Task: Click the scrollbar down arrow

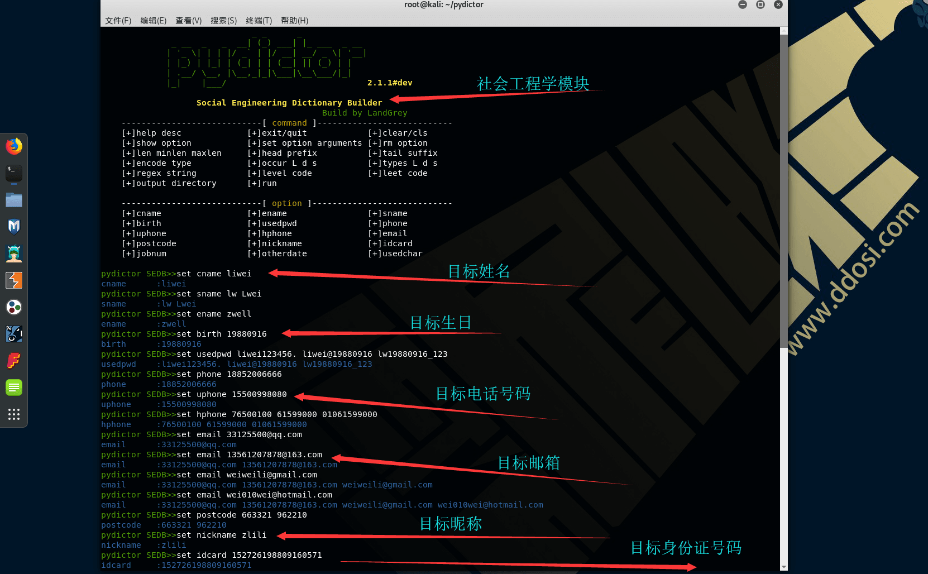Action: [x=784, y=567]
